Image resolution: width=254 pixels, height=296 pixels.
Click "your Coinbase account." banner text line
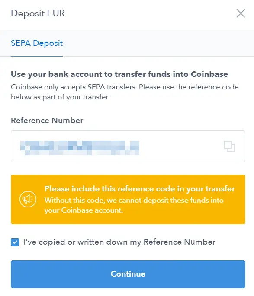tap(84, 210)
